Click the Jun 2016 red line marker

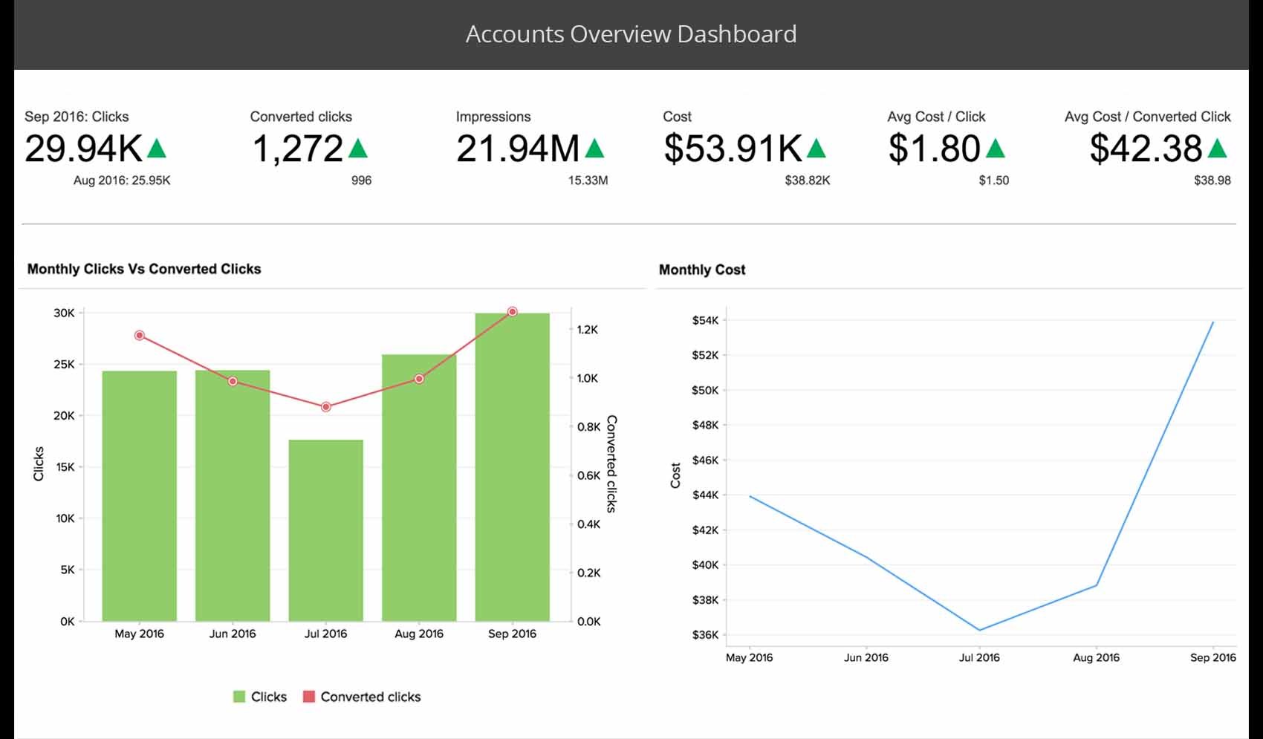tap(233, 381)
